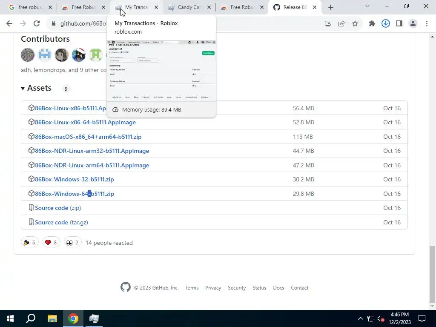Open the Chrome three-dot menu
Screen dimensions: 436x327
tap(427, 24)
